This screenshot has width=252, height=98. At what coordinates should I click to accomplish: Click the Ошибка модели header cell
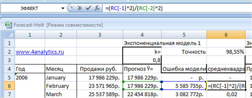[x=184, y=69]
